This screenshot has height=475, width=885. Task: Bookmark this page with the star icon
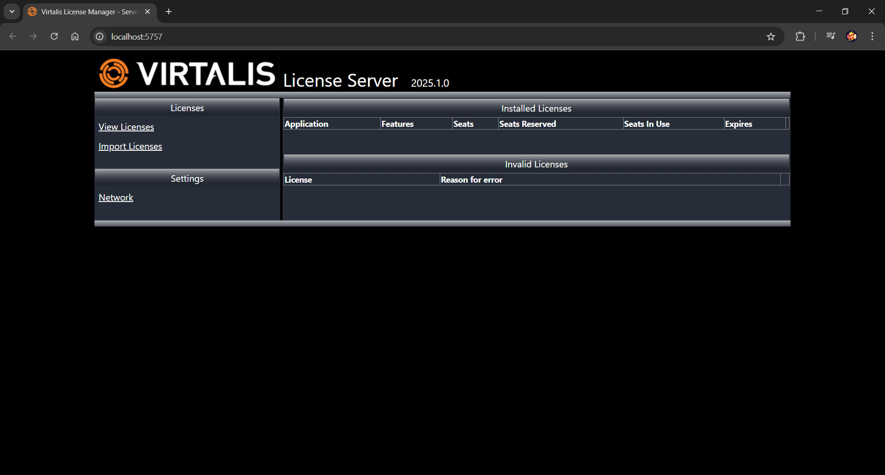click(771, 36)
